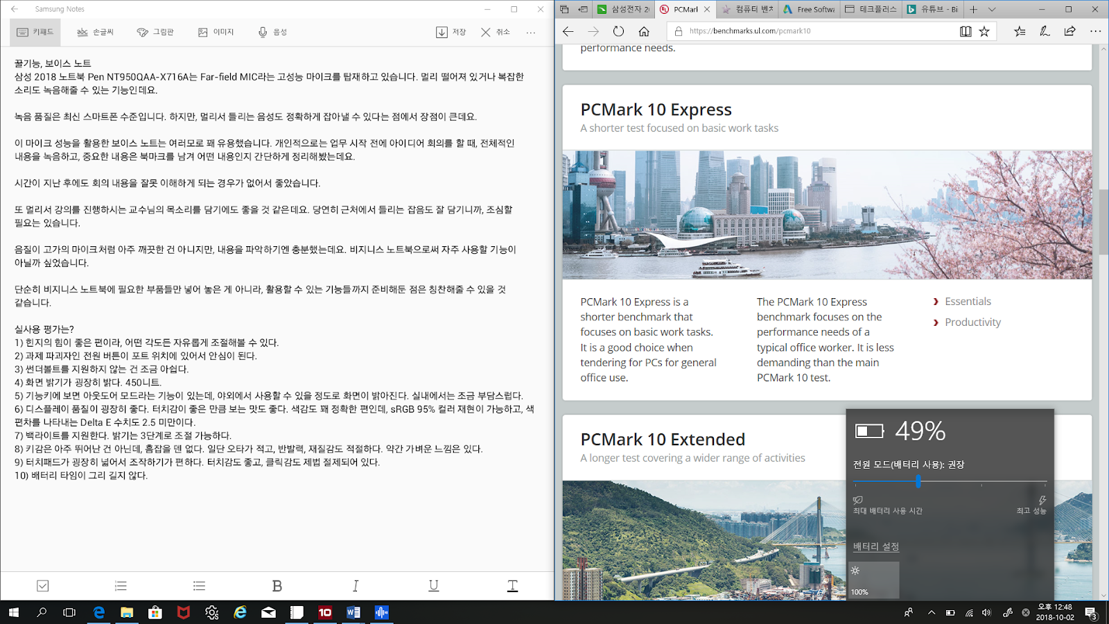Screen dimensions: 1109x624
Task: Open a new tab in Edge
Action: [974, 9]
